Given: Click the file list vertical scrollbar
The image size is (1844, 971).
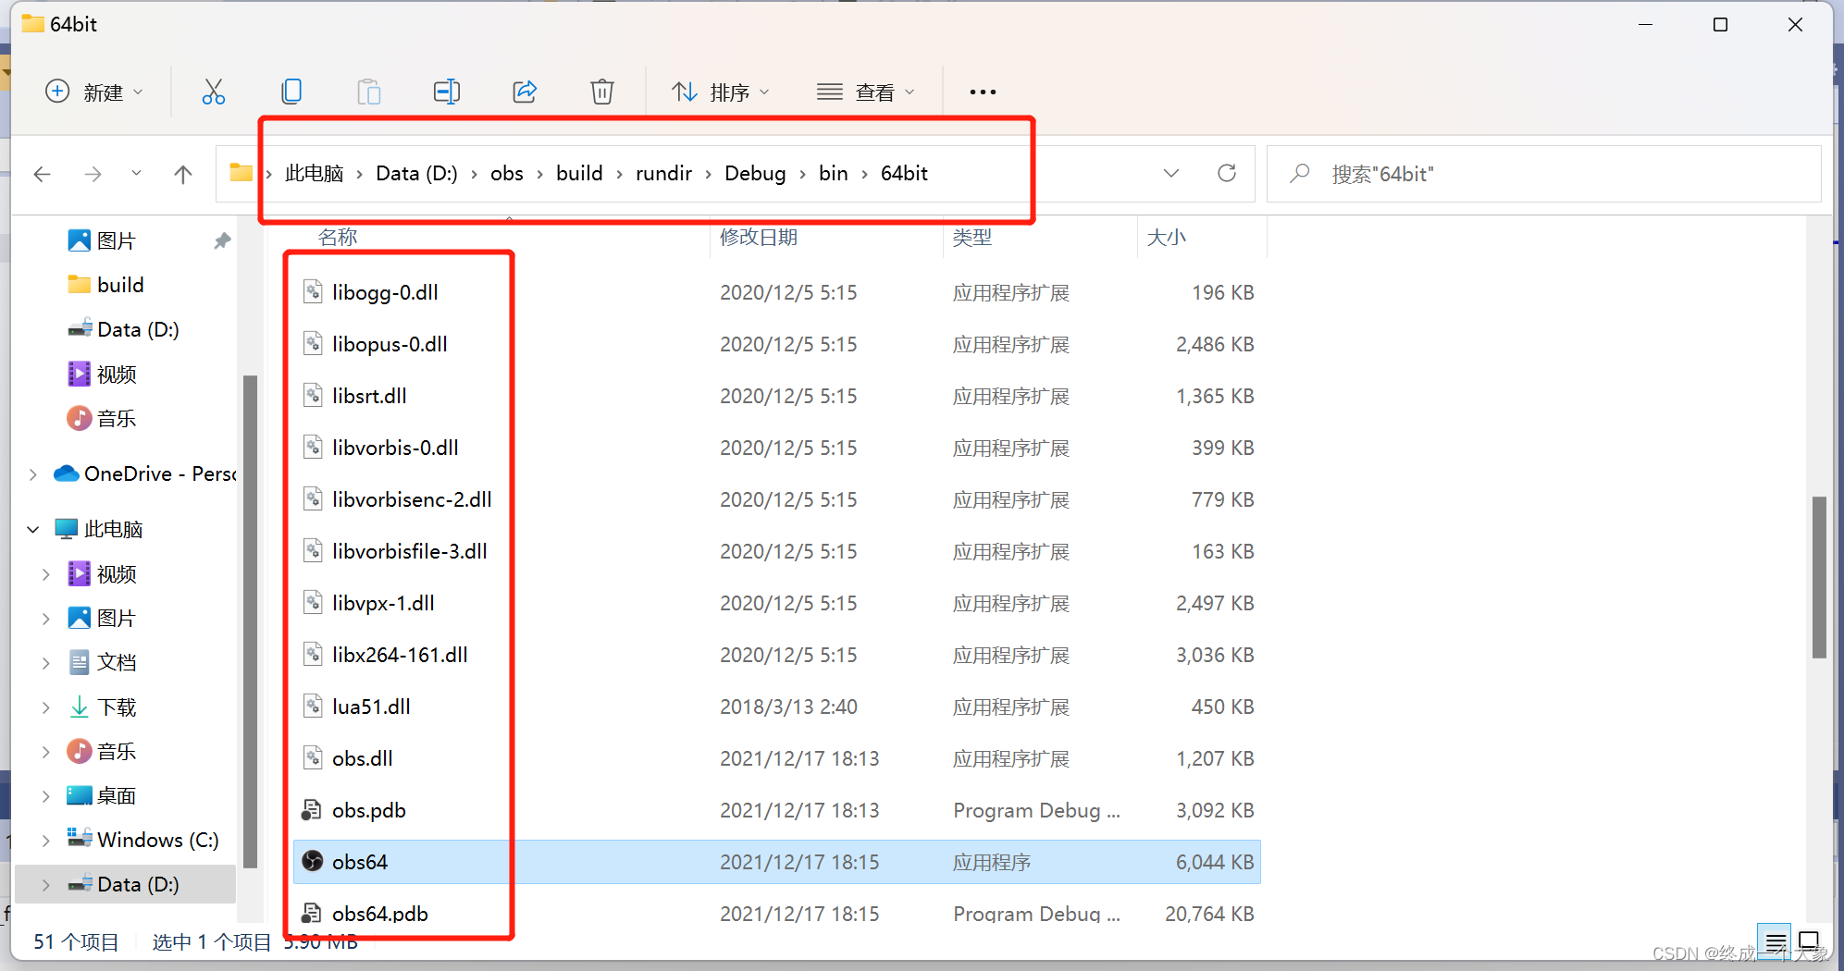Looking at the screenshot, I should 1819,577.
